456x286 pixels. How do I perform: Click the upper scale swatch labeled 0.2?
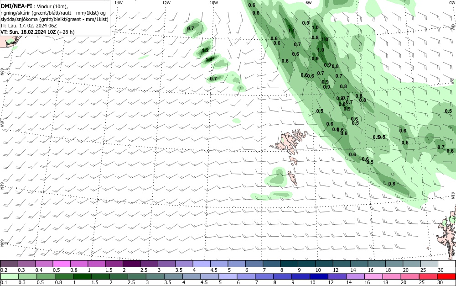click(9, 264)
